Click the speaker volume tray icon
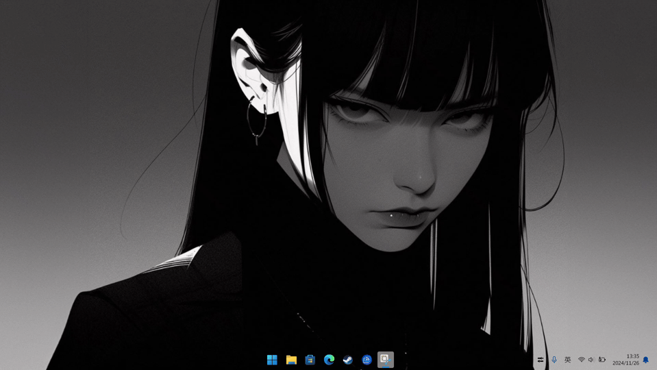This screenshot has height=370, width=657. (591, 360)
